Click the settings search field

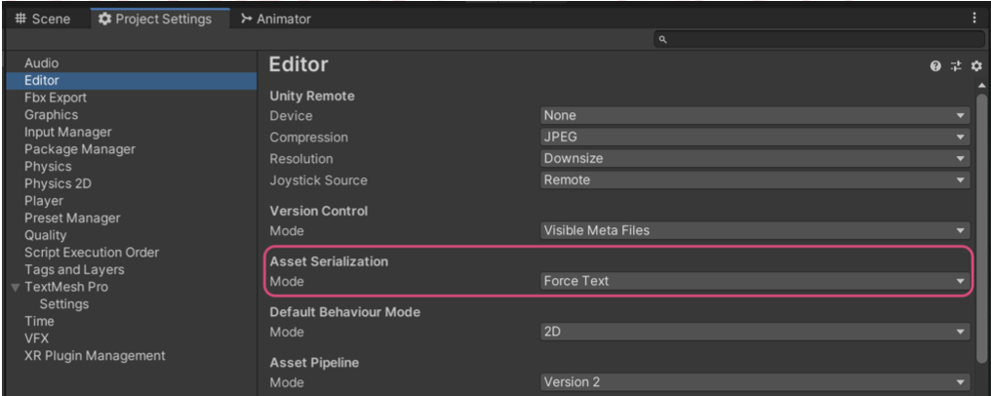819,40
